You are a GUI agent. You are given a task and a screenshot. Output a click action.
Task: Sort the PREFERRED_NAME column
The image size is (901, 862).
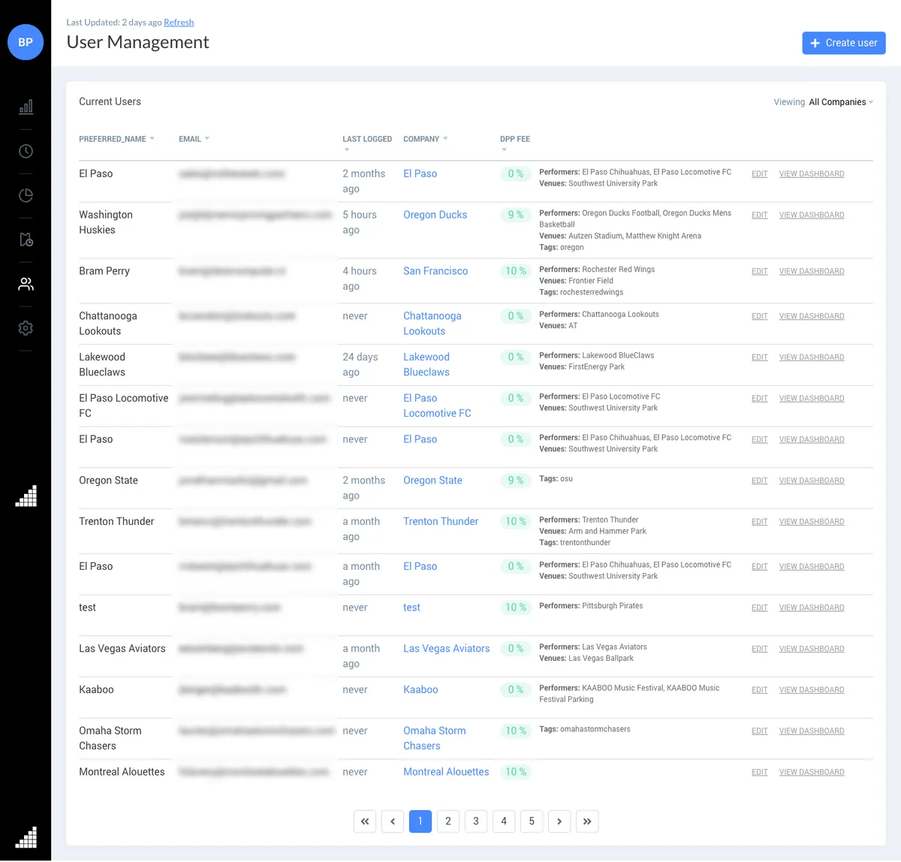coord(152,138)
